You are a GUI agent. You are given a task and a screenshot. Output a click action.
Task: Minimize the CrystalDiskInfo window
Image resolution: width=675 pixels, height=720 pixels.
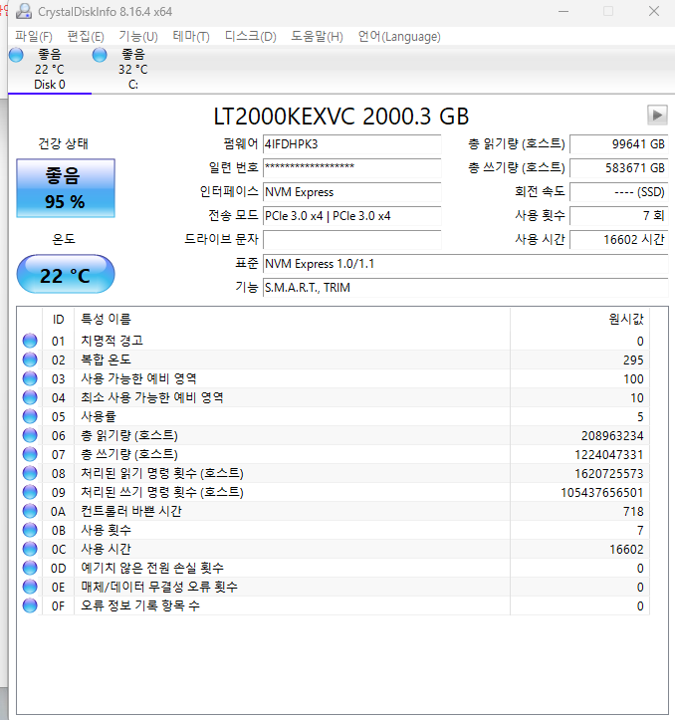563,12
